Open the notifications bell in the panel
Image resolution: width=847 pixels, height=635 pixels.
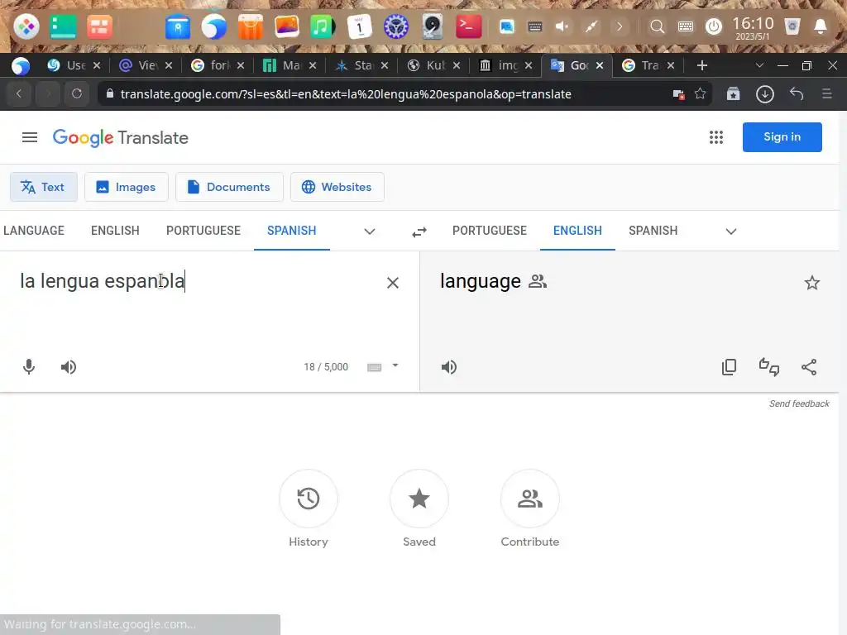820,26
